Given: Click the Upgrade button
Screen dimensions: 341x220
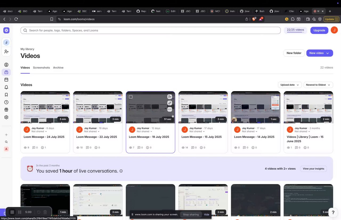Looking at the screenshot, I should (x=319, y=30).
